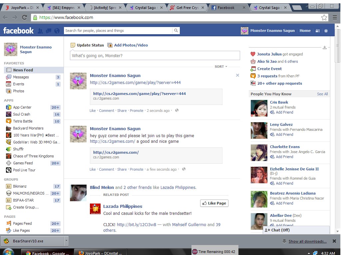Image resolution: width=341 pixels, height=255 pixels.
Task: Switch to the Get Free Crystal tab
Action: [186, 8]
